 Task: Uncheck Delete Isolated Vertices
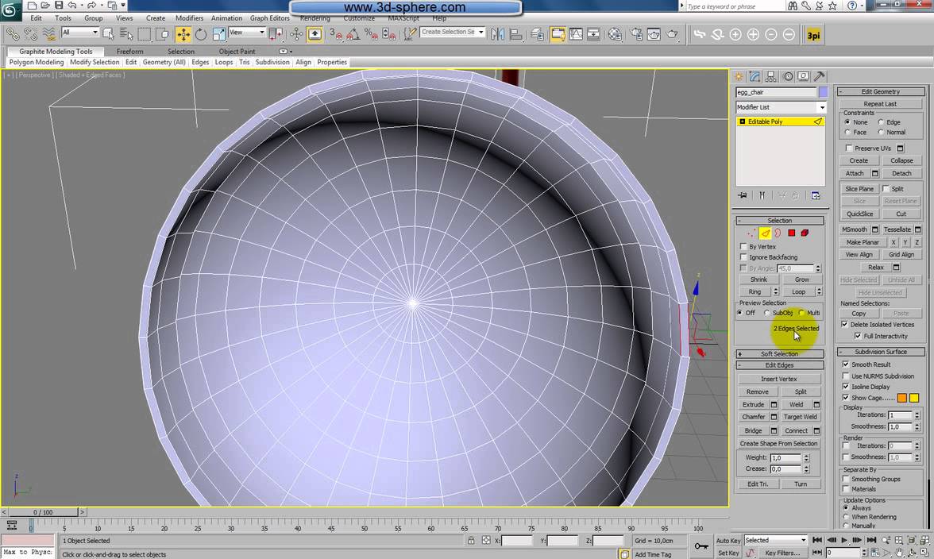[x=845, y=325]
